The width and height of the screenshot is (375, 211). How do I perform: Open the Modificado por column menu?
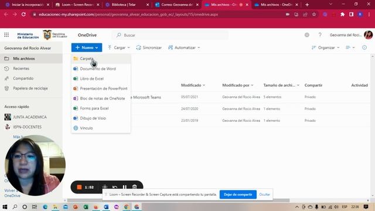point(238,85)
